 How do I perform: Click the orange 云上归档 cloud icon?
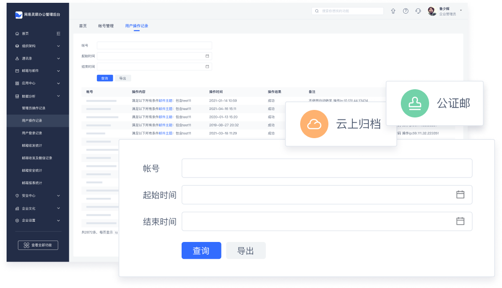(314, 125)
